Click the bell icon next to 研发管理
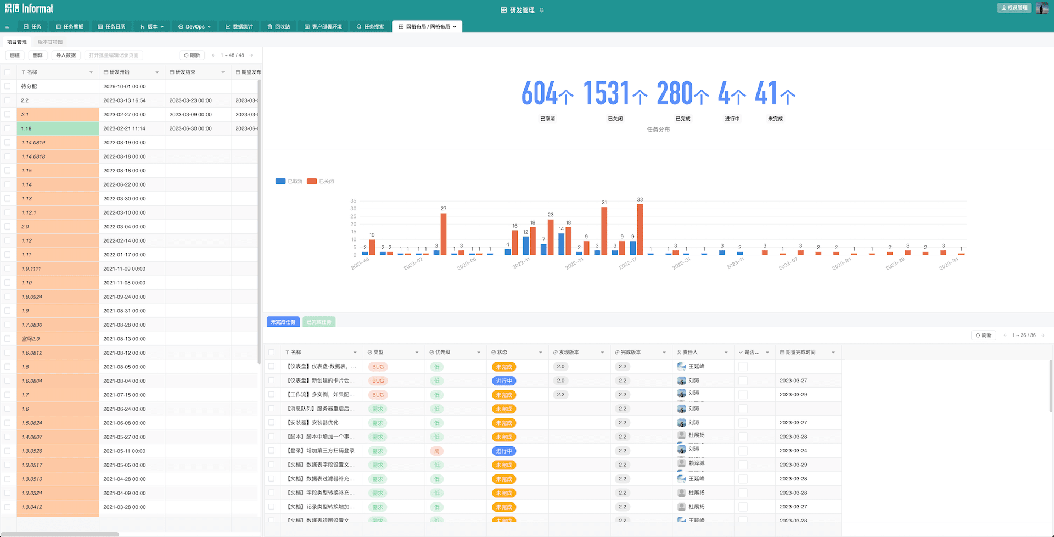Screen dimensions: 1054x537 coord(541,10)
